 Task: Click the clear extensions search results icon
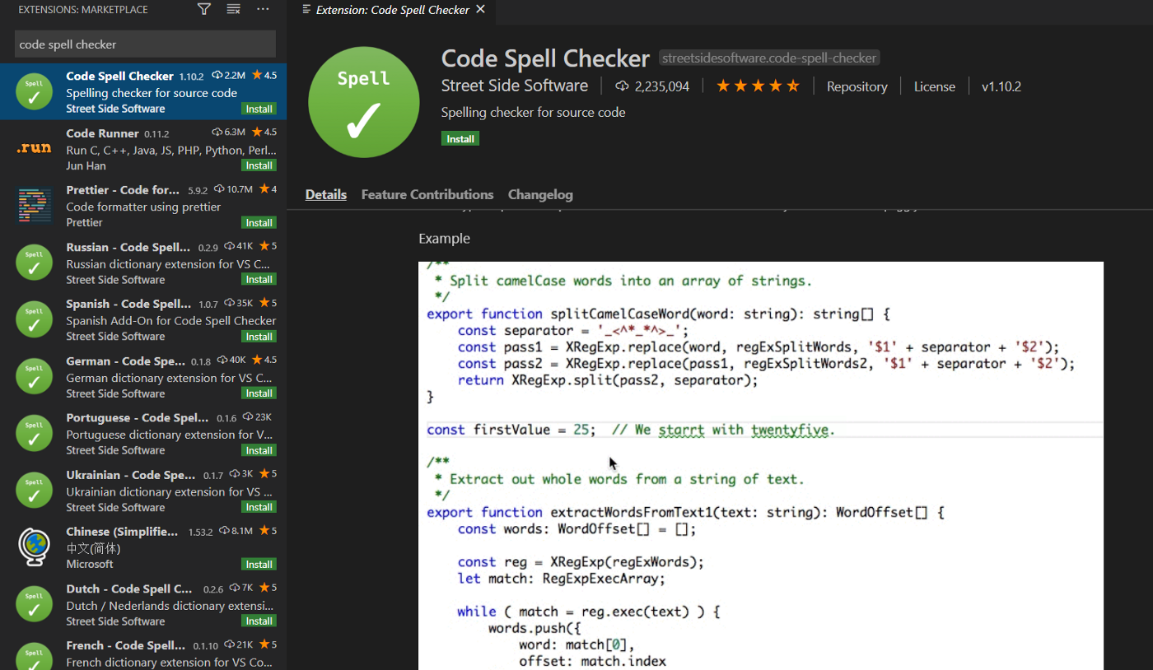234,10
